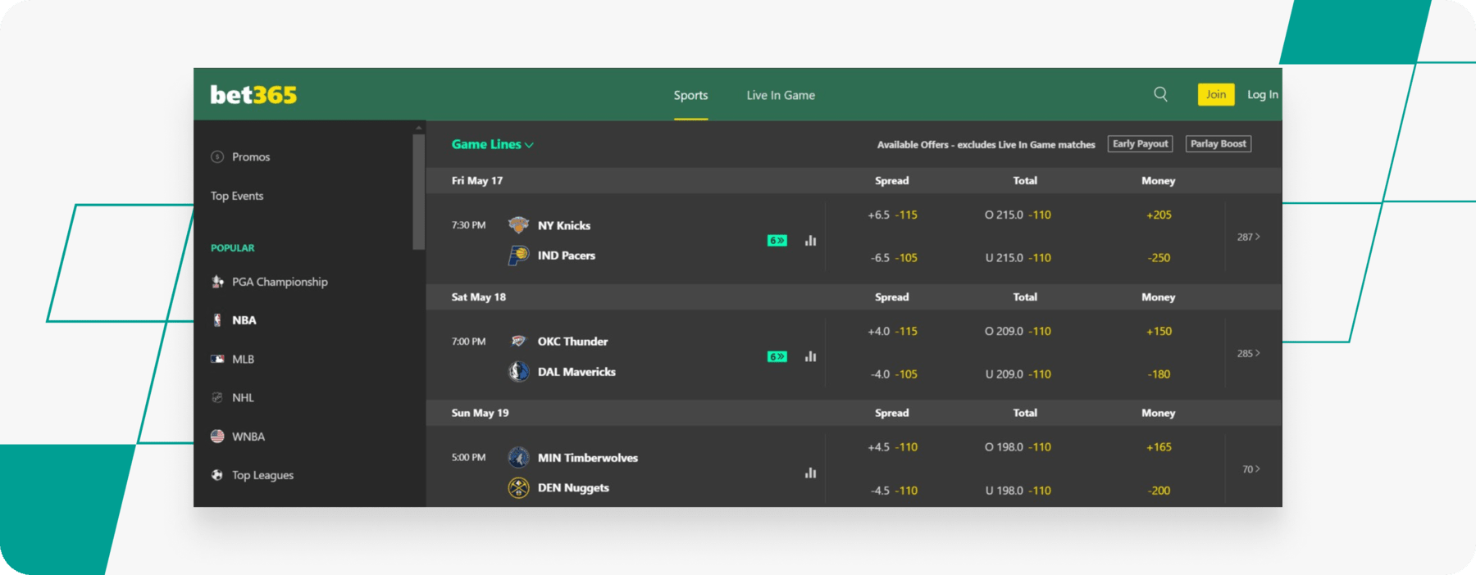Click the NHL logo icon in sidebar
Image resolution: width=1476 pixels, height=575 pixels.
tap(217, 397)
